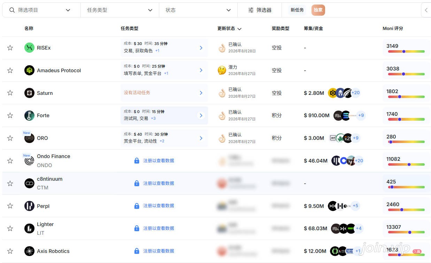Screen dimensions: 431x263
Task: Collapse side panel with left chevron
Action: [x=426, y=10]
